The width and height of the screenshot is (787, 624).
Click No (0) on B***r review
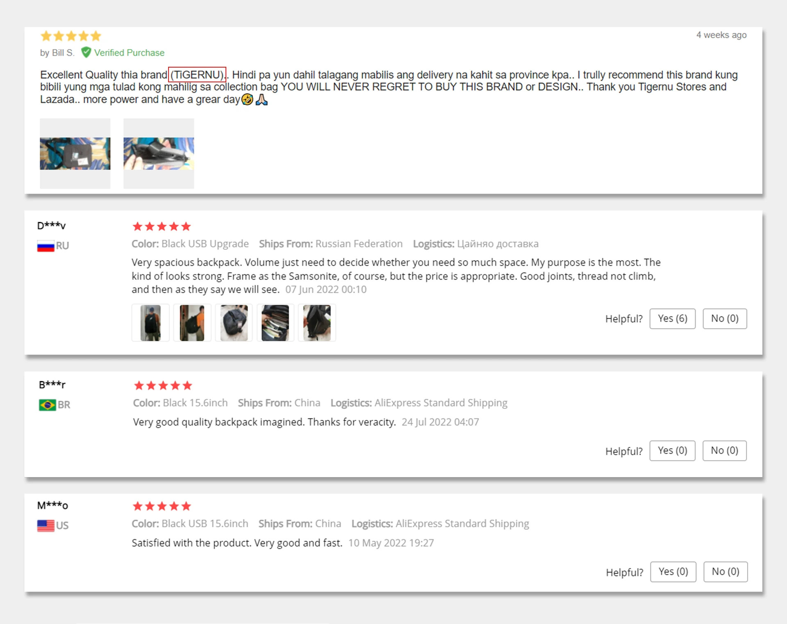pos(724,451)
